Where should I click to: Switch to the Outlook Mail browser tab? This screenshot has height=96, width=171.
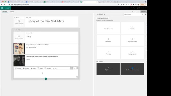coord(16,2)
